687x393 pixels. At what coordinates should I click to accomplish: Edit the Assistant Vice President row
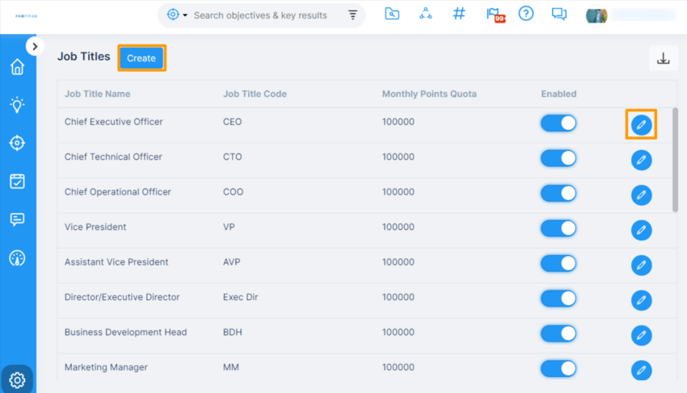click(x=641, y=265)
